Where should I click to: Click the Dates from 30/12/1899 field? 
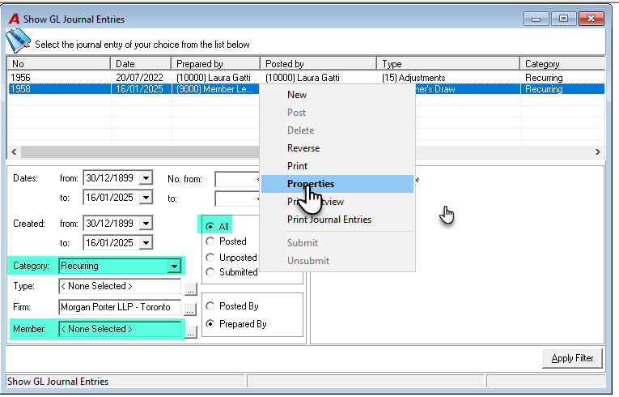point(112,178)
